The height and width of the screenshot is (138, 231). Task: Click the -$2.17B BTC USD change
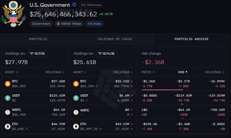click(x=183, y=81)
